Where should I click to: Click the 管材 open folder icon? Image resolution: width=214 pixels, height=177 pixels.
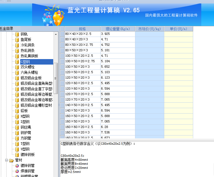point(12,160)
